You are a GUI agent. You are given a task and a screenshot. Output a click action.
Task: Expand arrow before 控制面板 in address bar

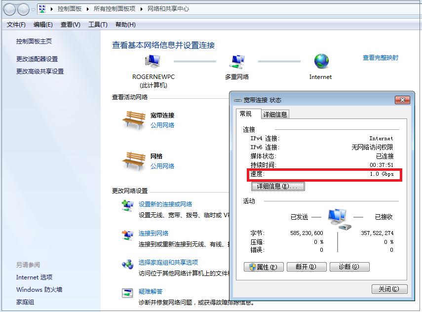[x=51, y=9]
